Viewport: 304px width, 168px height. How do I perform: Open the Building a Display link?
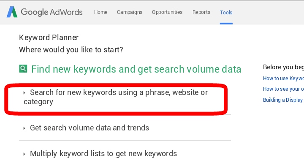point(283,100)
